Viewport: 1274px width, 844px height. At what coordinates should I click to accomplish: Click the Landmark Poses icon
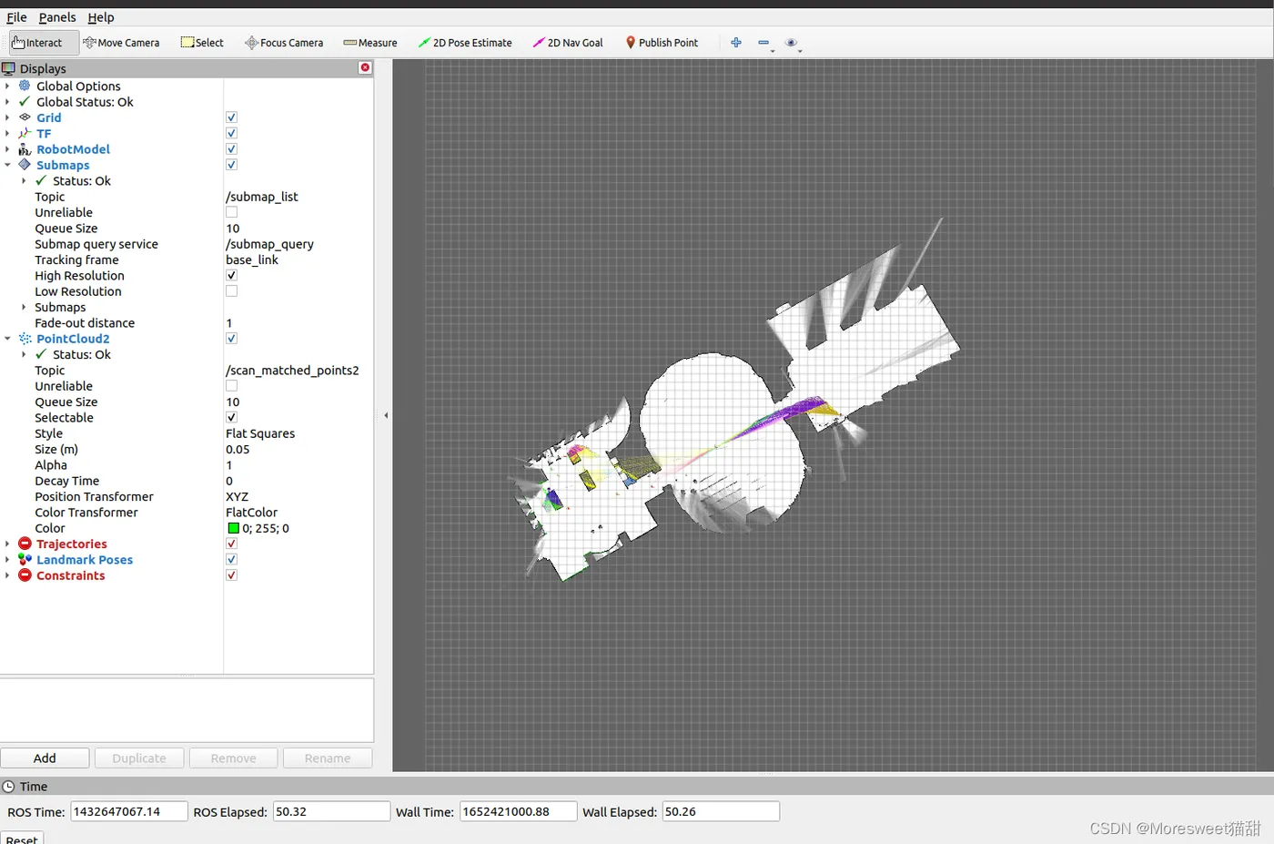25,560
